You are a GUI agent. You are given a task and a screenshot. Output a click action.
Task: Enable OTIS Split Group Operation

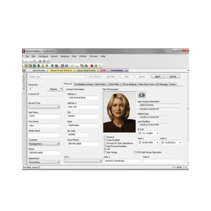[x=135, y=152]
